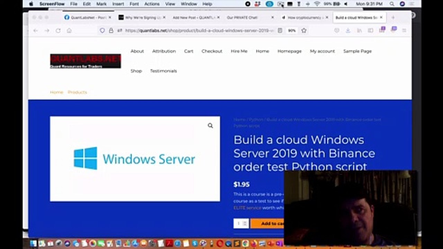This screenshot has height=249, width=443.
Task: Open the Edit menu
Action: [x=87, y=4]
